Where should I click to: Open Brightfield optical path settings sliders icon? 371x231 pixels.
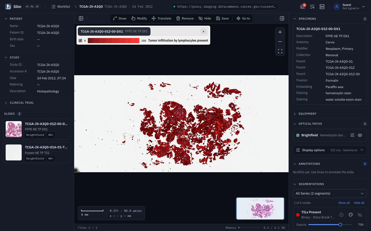pyautogui.click(x=352, y=135)
